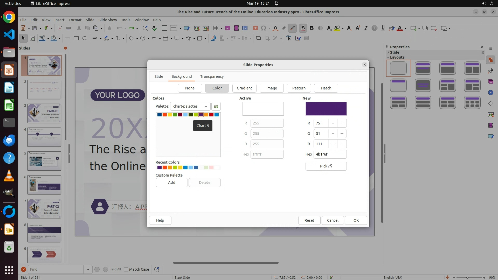Viewport: 498px width, 280px height.
Task: Select the Color fill type toggle
Action: pos(217,88)
